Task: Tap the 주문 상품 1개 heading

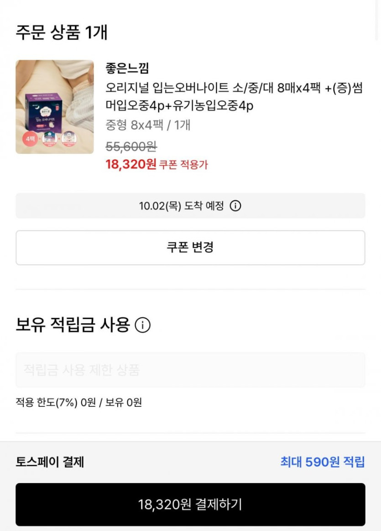Action: [62, 33]
